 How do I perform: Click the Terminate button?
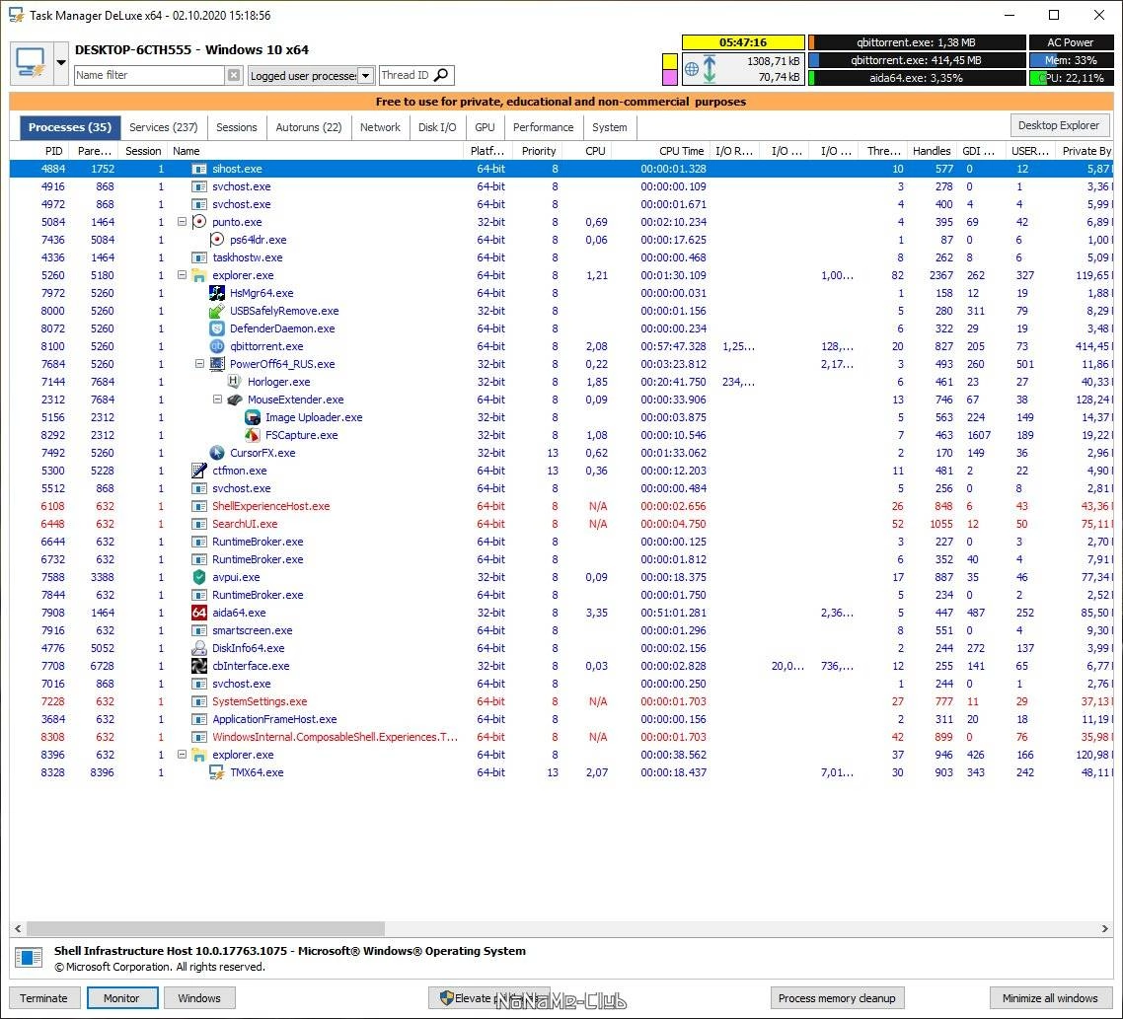[x=43, y=998]
